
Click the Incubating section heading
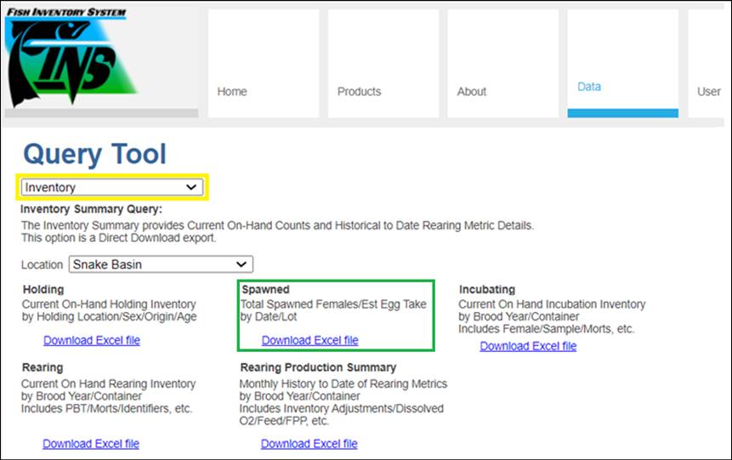click(x=487, y=290)
